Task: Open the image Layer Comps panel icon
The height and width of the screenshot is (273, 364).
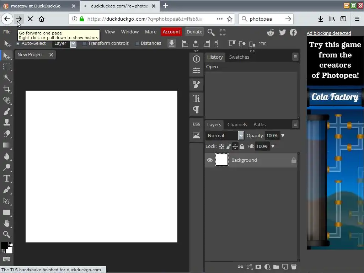Action: [x=196, y=135]
